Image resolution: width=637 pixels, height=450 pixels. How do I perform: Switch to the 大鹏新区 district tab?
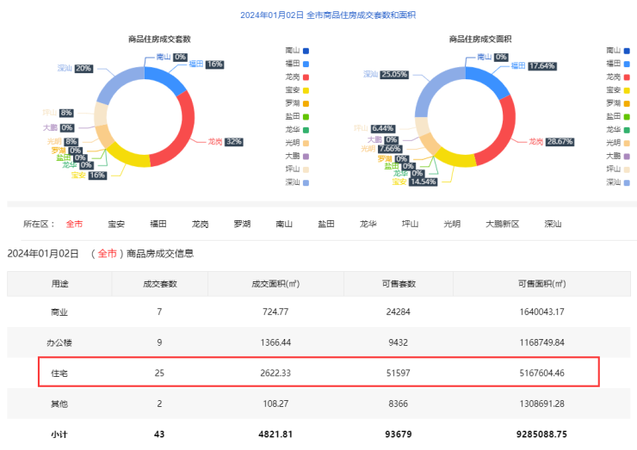[x=502, y=224]
